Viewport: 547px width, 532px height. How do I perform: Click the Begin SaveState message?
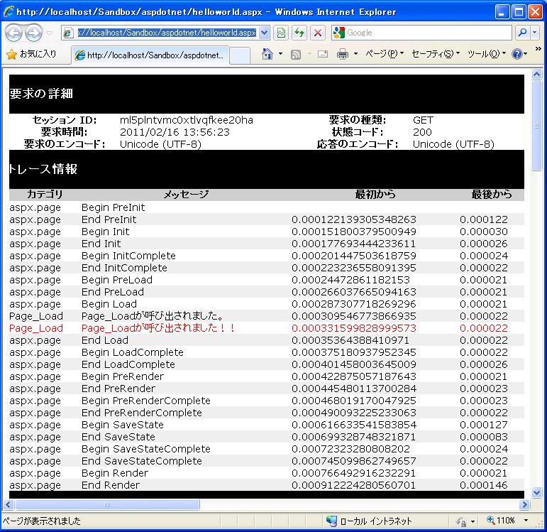tap(123, 425)
